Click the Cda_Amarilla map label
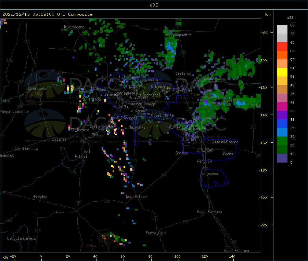 click(x=26, y=149)
